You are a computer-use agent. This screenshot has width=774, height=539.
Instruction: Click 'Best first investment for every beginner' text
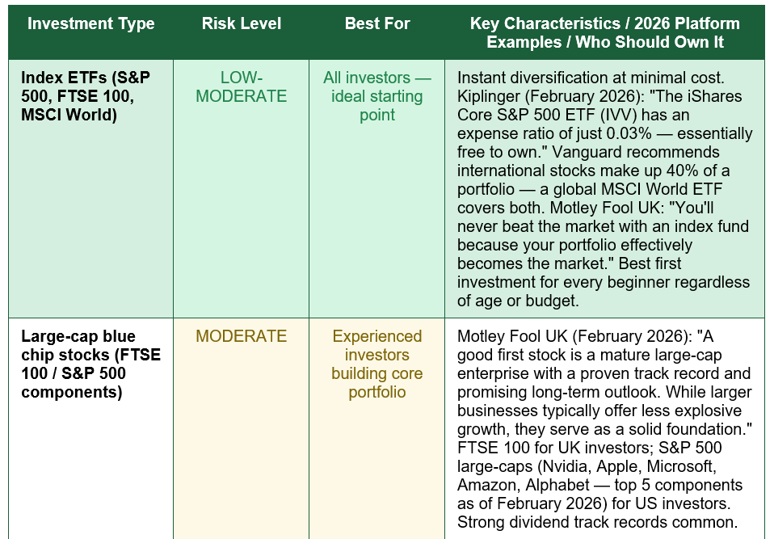[x=604, y=273]
